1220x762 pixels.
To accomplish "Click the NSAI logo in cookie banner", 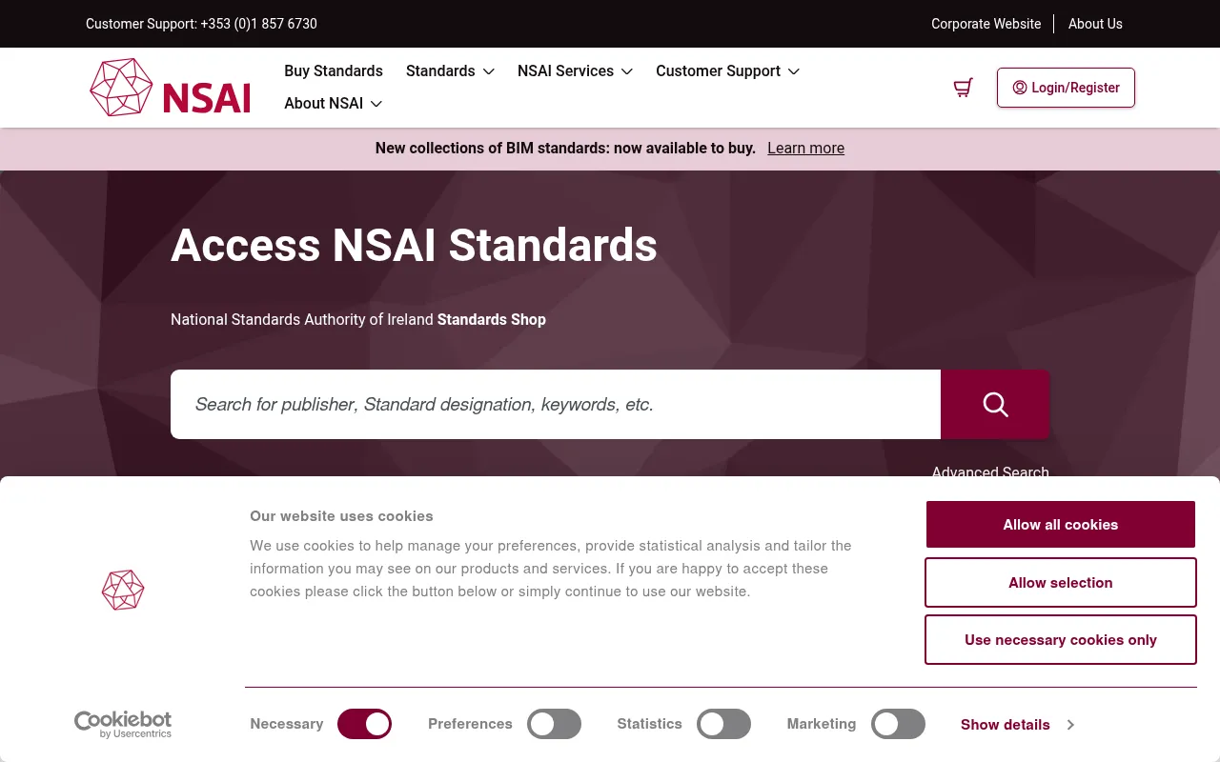I will click(x=123, y=590).
